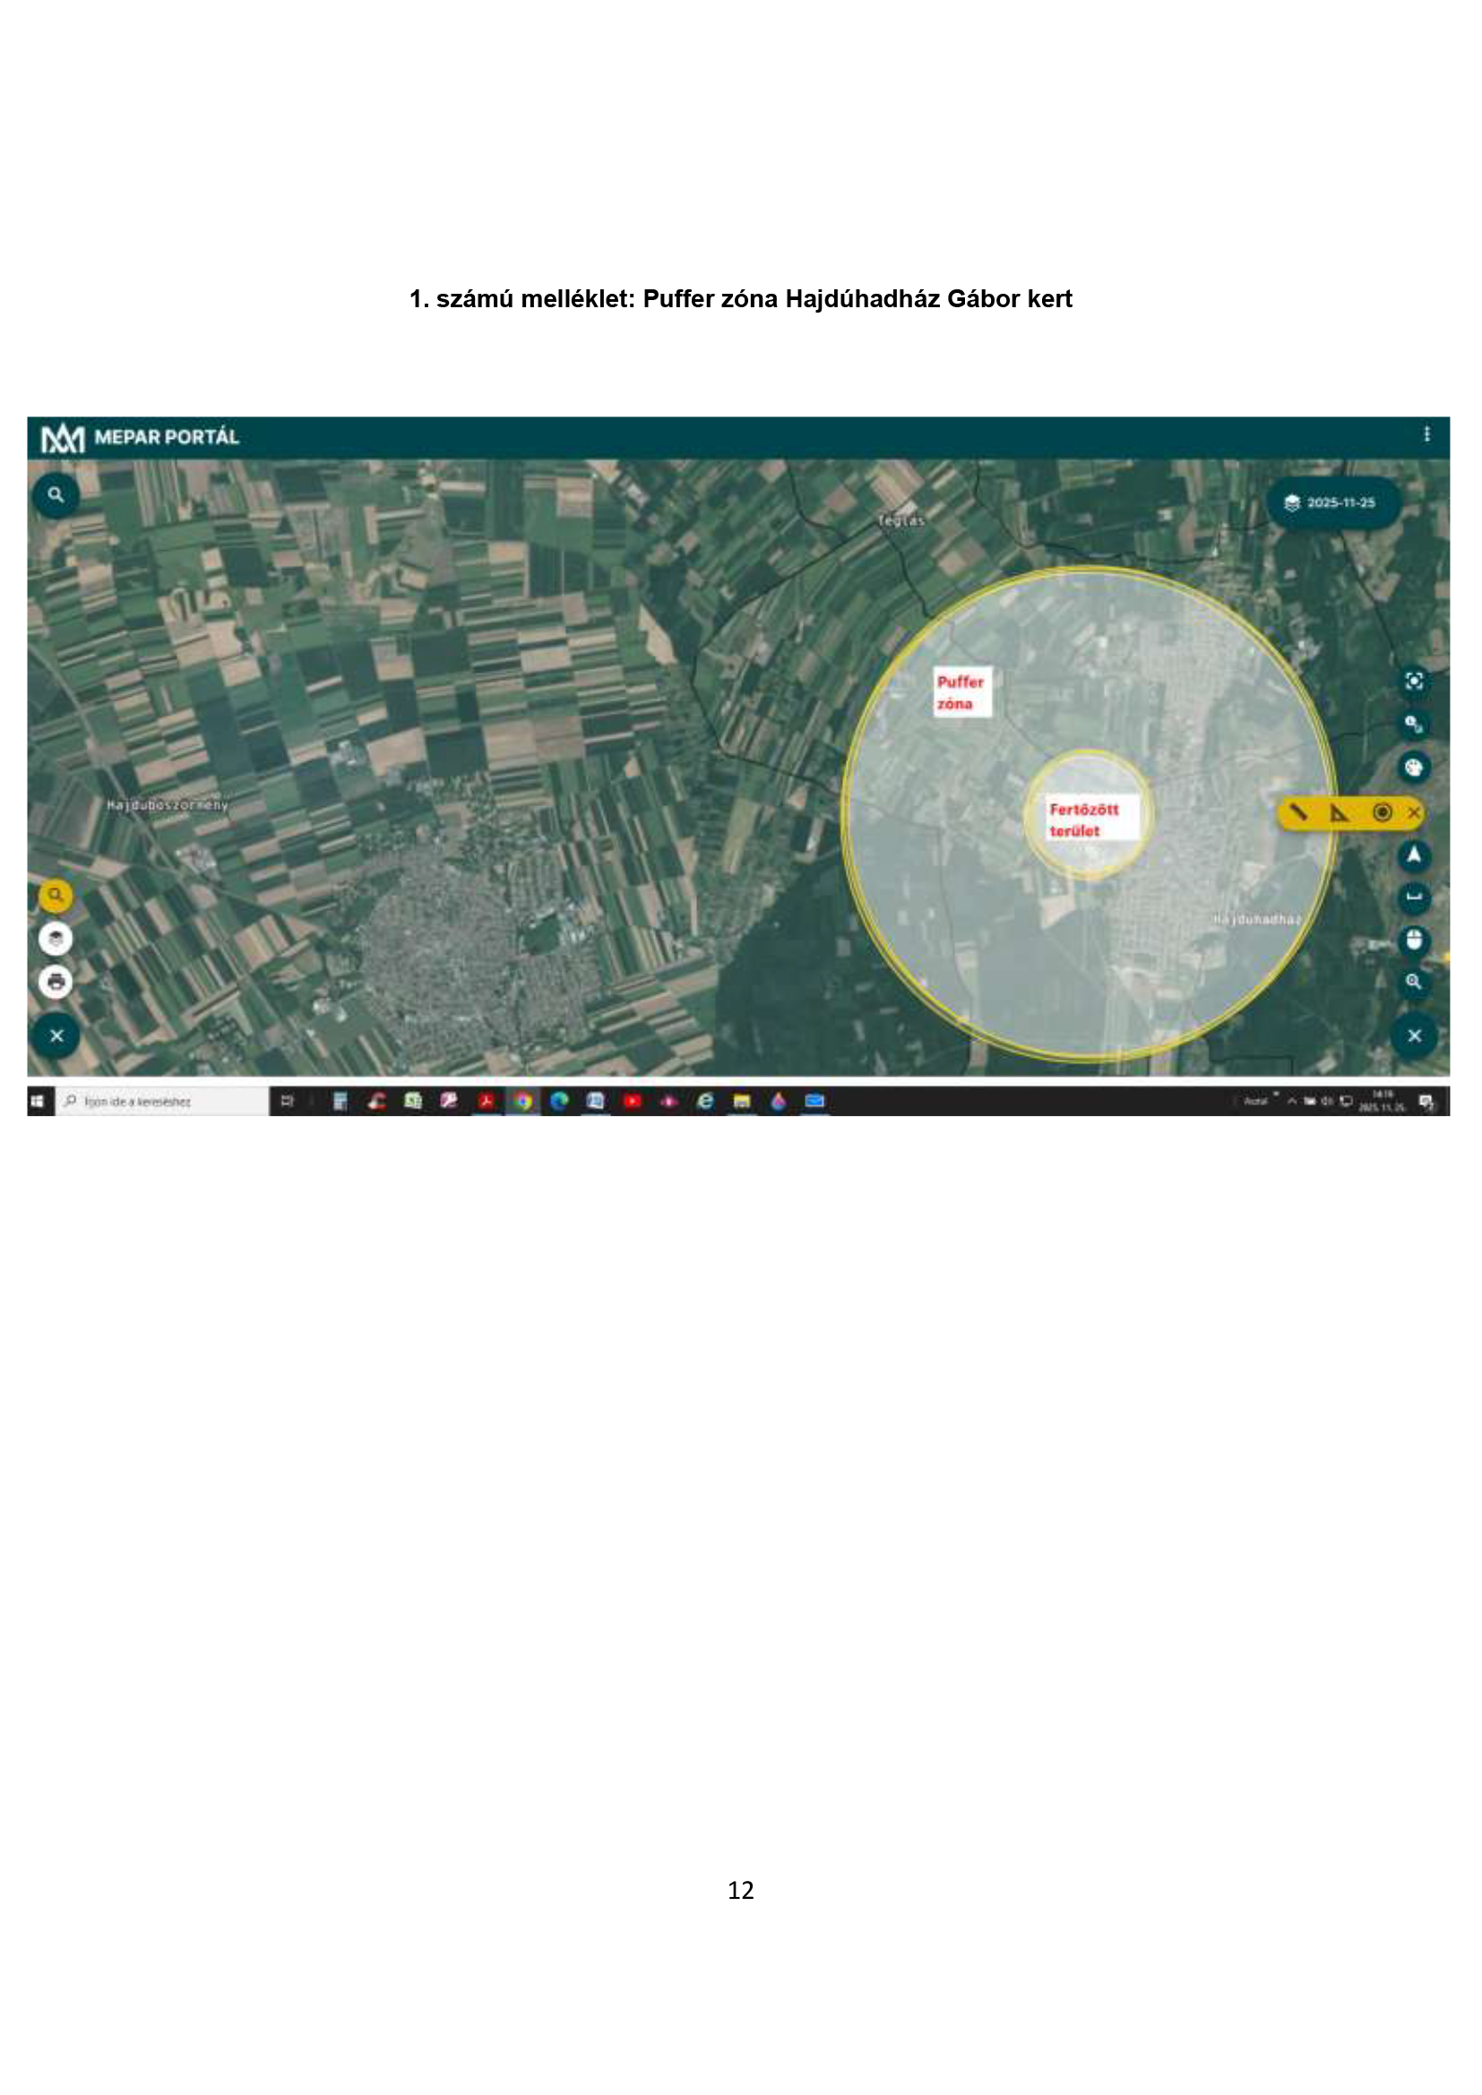This screenshot has height=2095, width=1482.
Task: Click the focus-frame locate icon on right
Action: (1414, 681)
